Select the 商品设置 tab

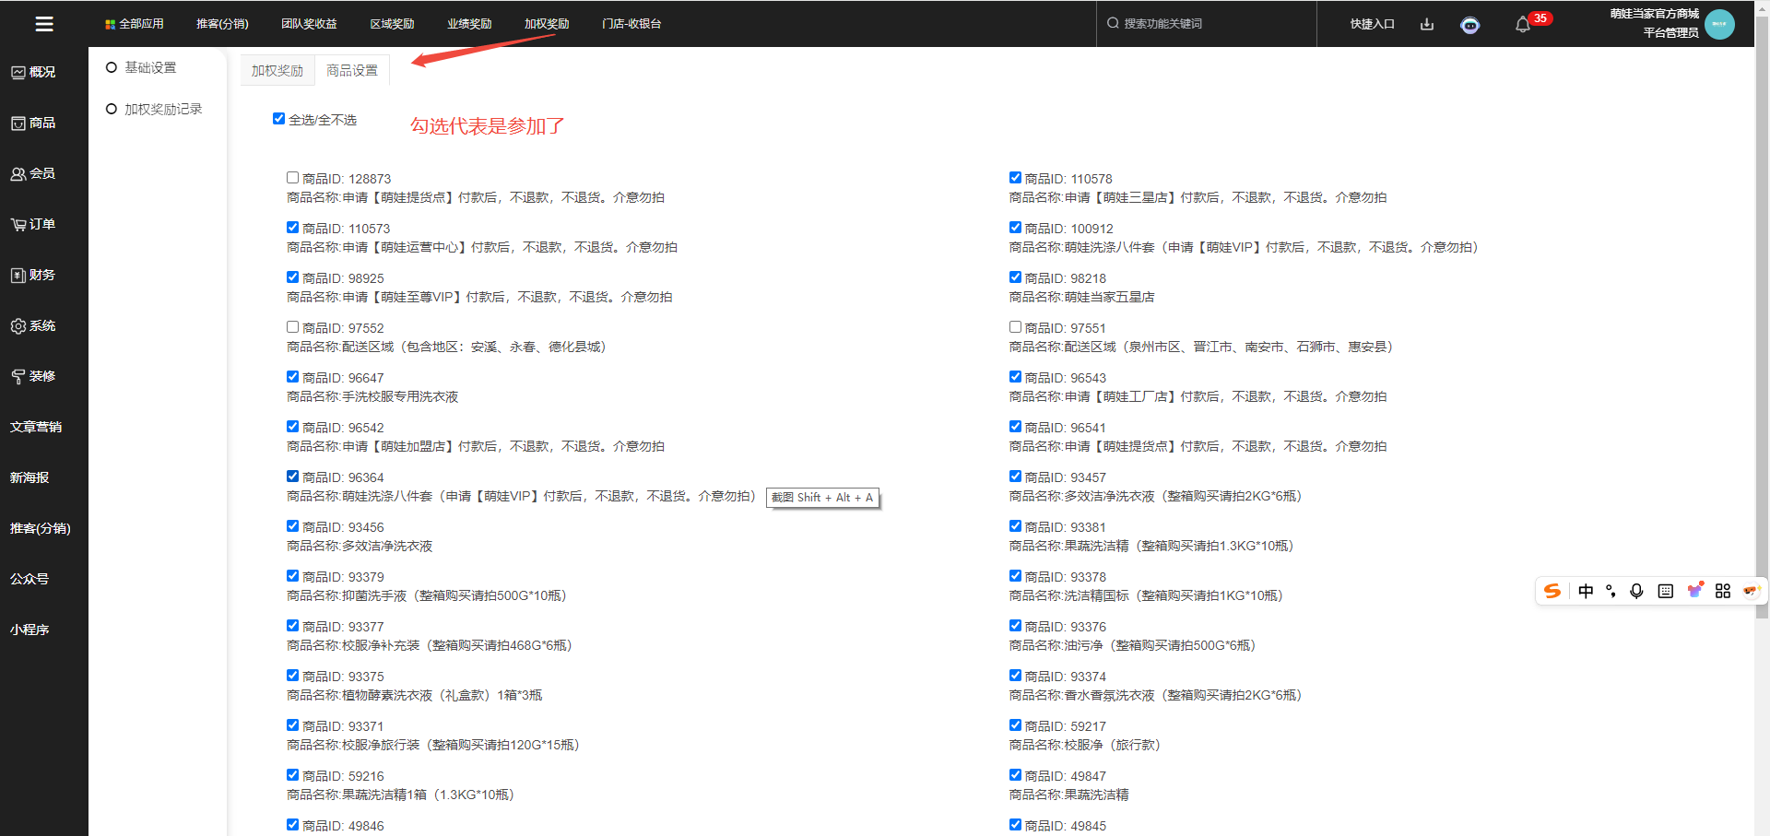pyautogui.click(x=352, y=71)
